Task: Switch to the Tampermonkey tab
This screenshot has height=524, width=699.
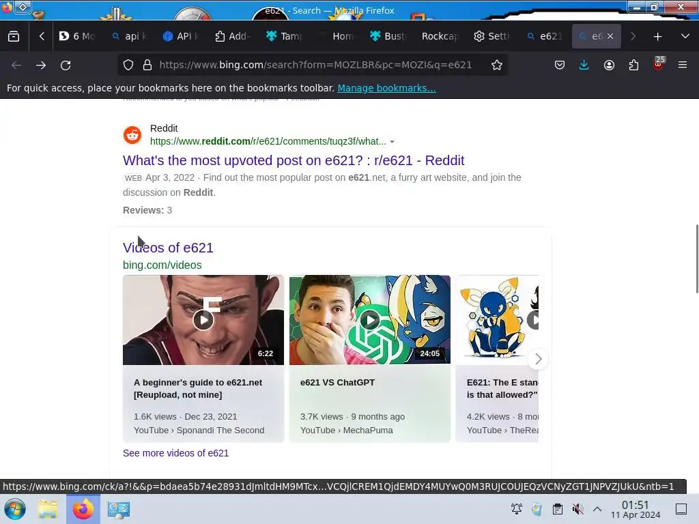Action: tap(285, 36)
